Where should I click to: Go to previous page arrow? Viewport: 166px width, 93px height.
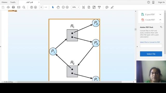(31, 7)
